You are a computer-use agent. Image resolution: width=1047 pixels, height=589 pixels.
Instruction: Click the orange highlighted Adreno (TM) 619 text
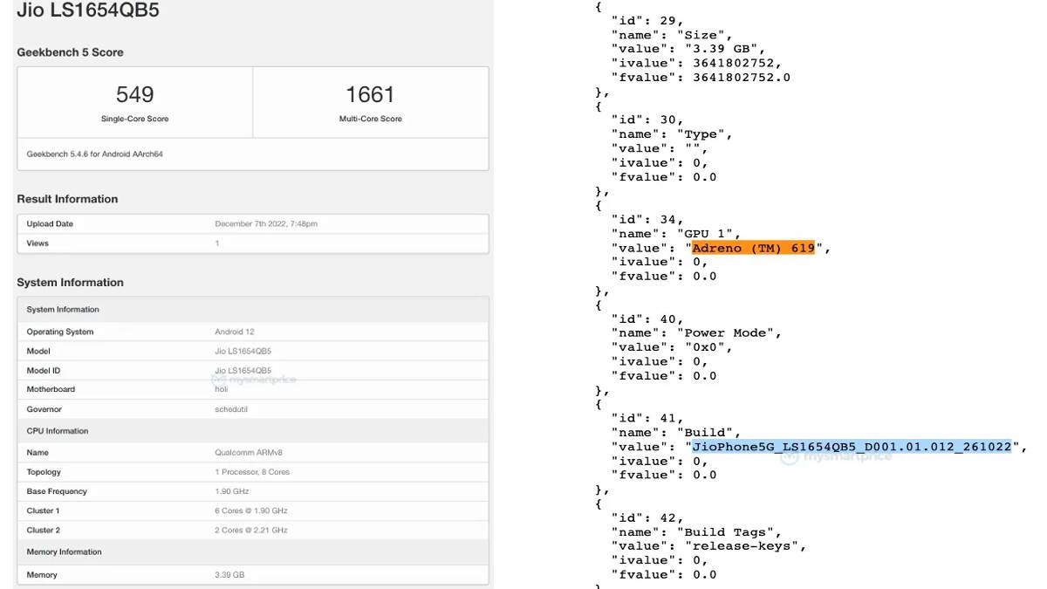753,248
